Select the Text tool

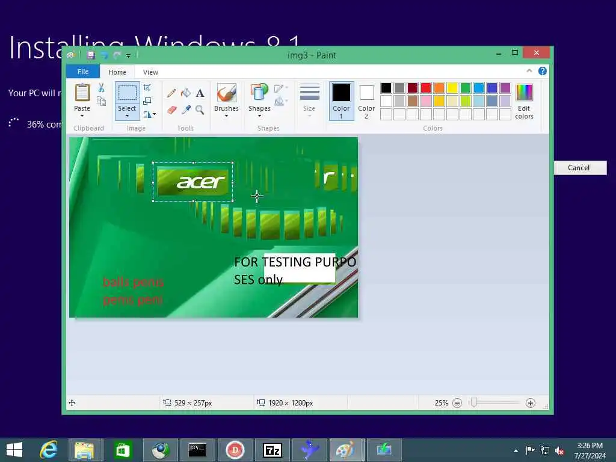tap(200, 93)
